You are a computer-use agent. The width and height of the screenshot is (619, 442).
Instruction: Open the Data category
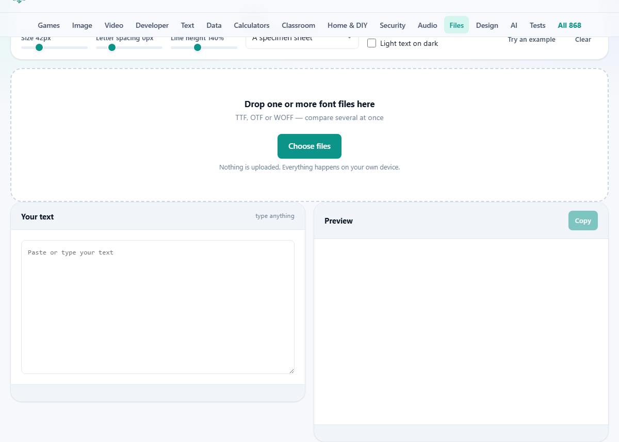214,25
